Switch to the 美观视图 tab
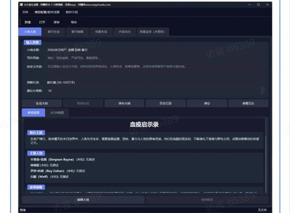Image resolution: width=290 pixels, height=213 pixels. pyautogui.click(x=33, y=113)
